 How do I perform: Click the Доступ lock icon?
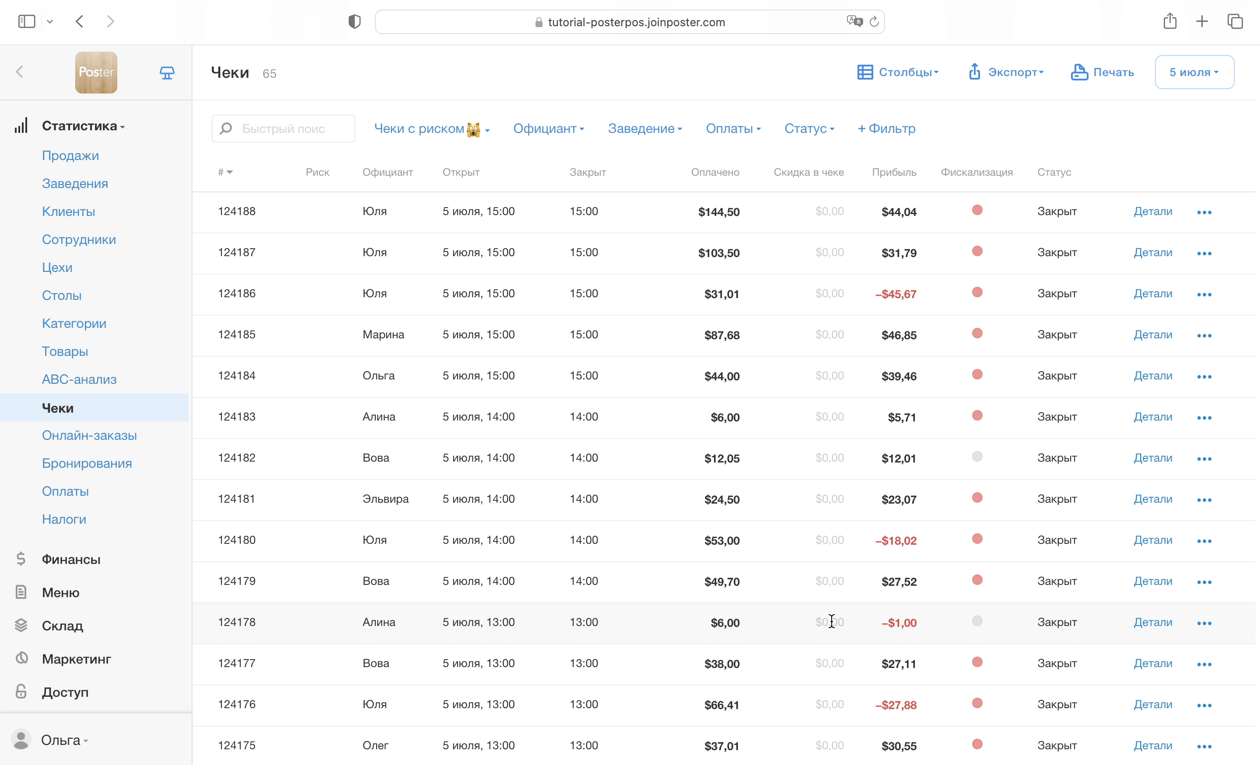coord(21,692)
